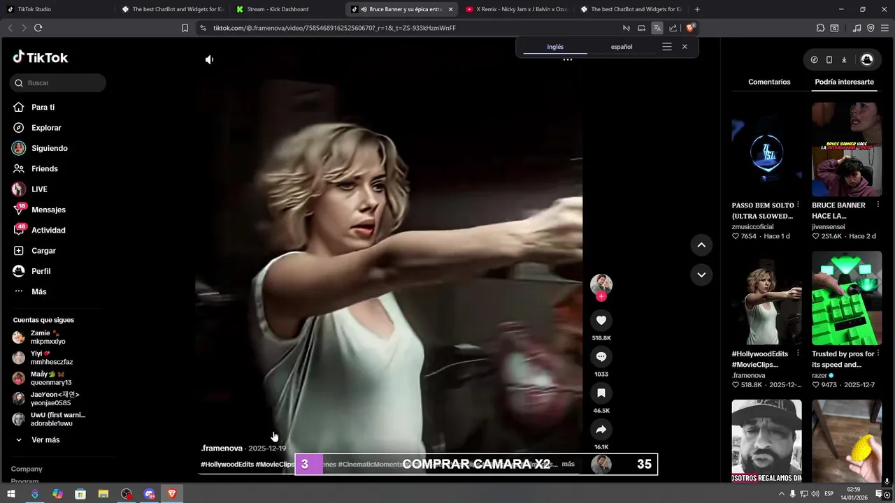Open File Explorer from the taskbar
This screenshot has height=503, width=895.
103,494
